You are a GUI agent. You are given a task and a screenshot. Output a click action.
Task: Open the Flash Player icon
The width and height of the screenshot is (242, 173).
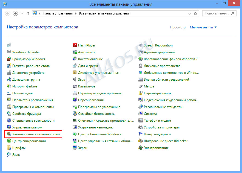click(x=75, y=45)
